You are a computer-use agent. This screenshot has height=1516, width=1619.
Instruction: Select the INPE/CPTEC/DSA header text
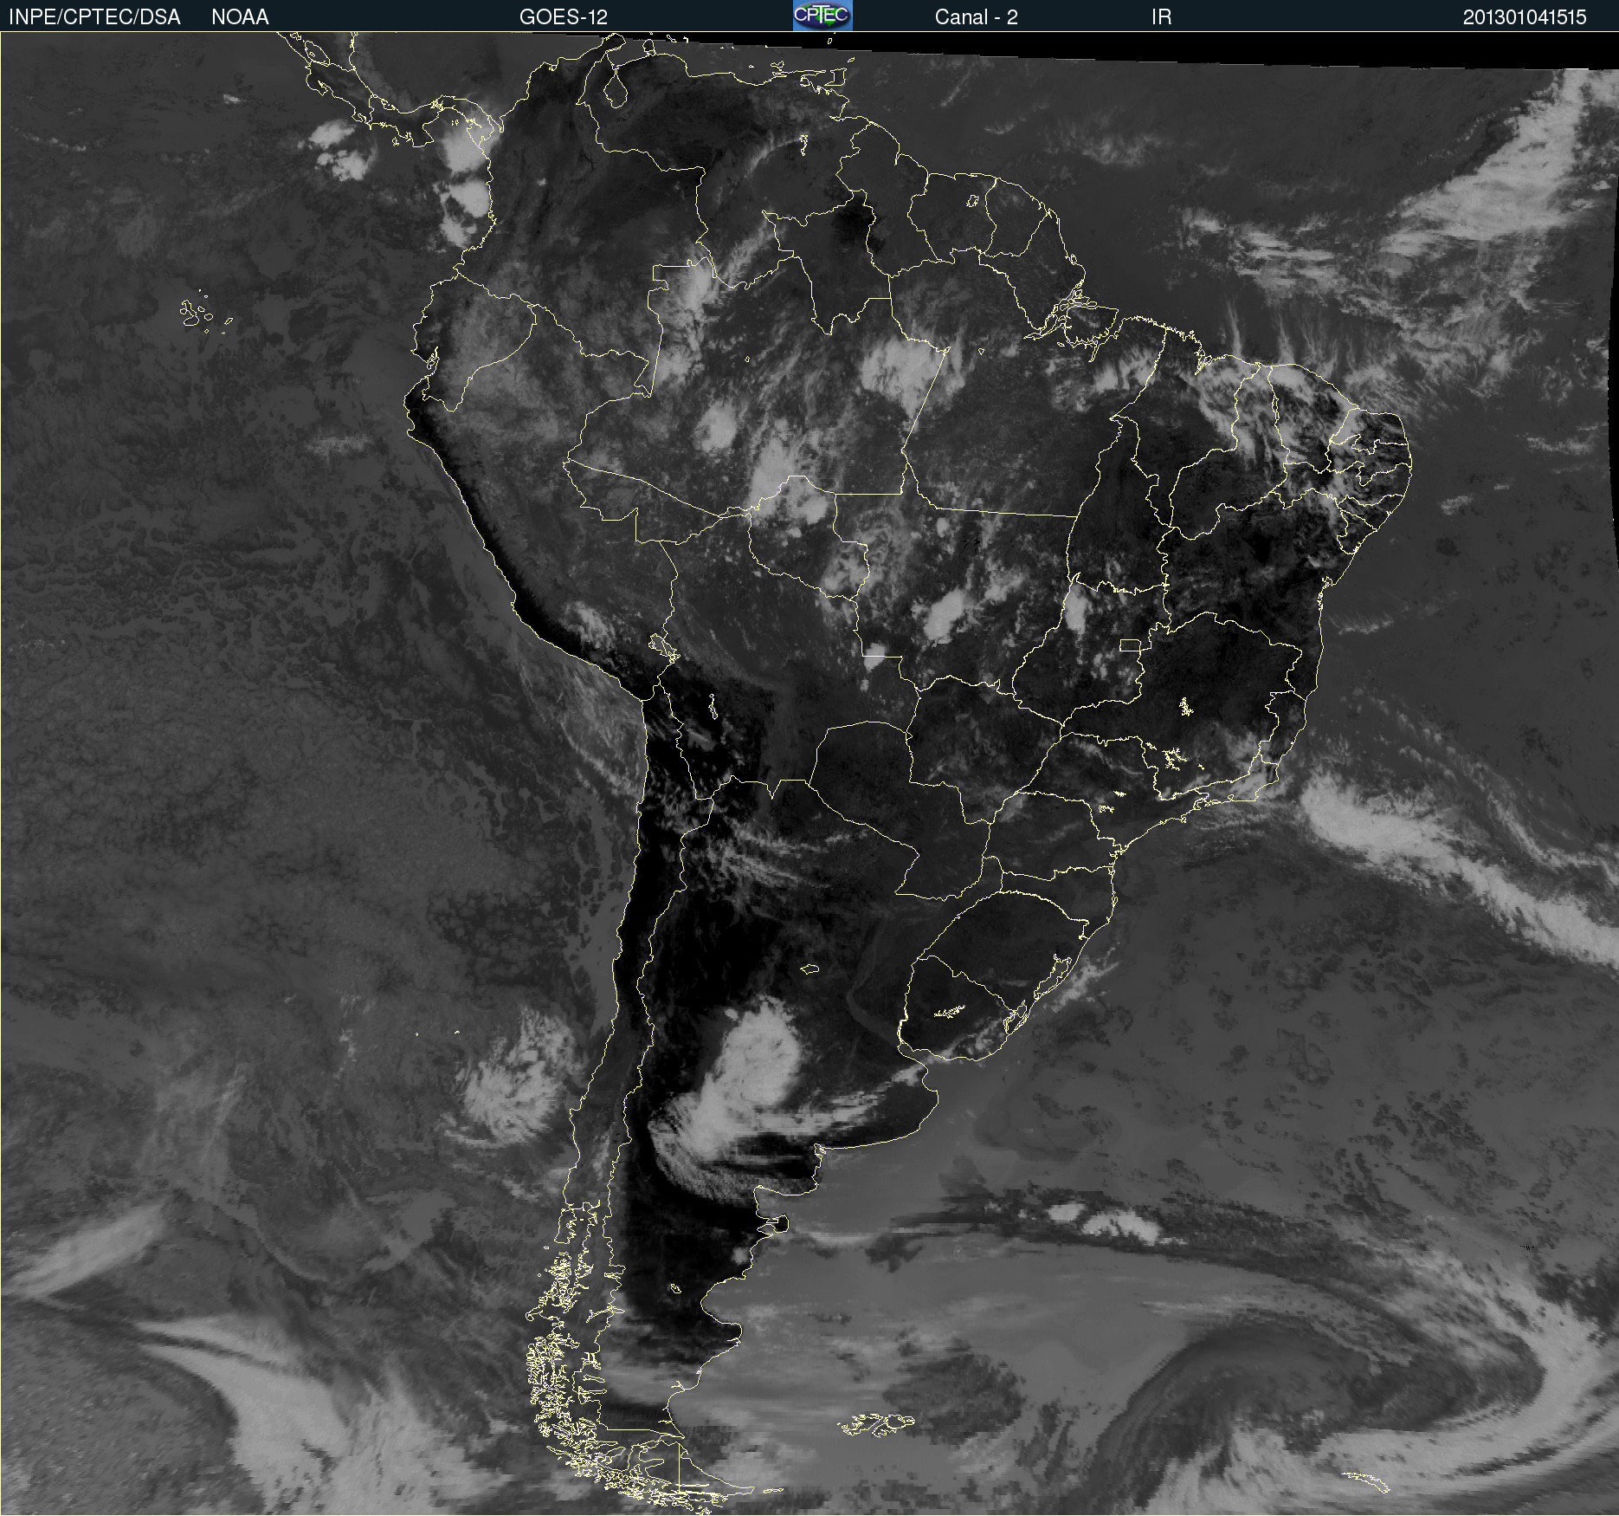94,17
